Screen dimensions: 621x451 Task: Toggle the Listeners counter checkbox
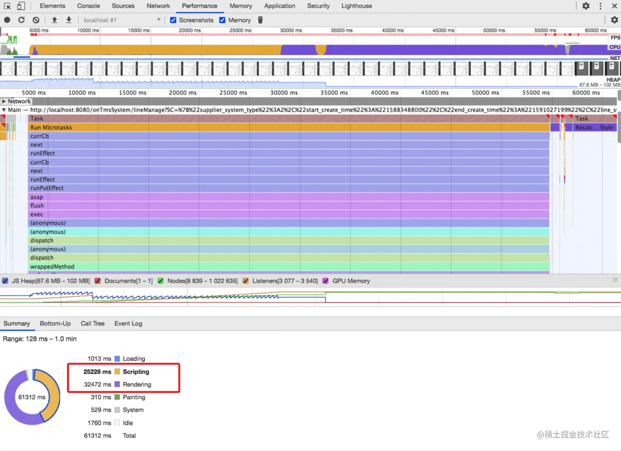(246, 281)
